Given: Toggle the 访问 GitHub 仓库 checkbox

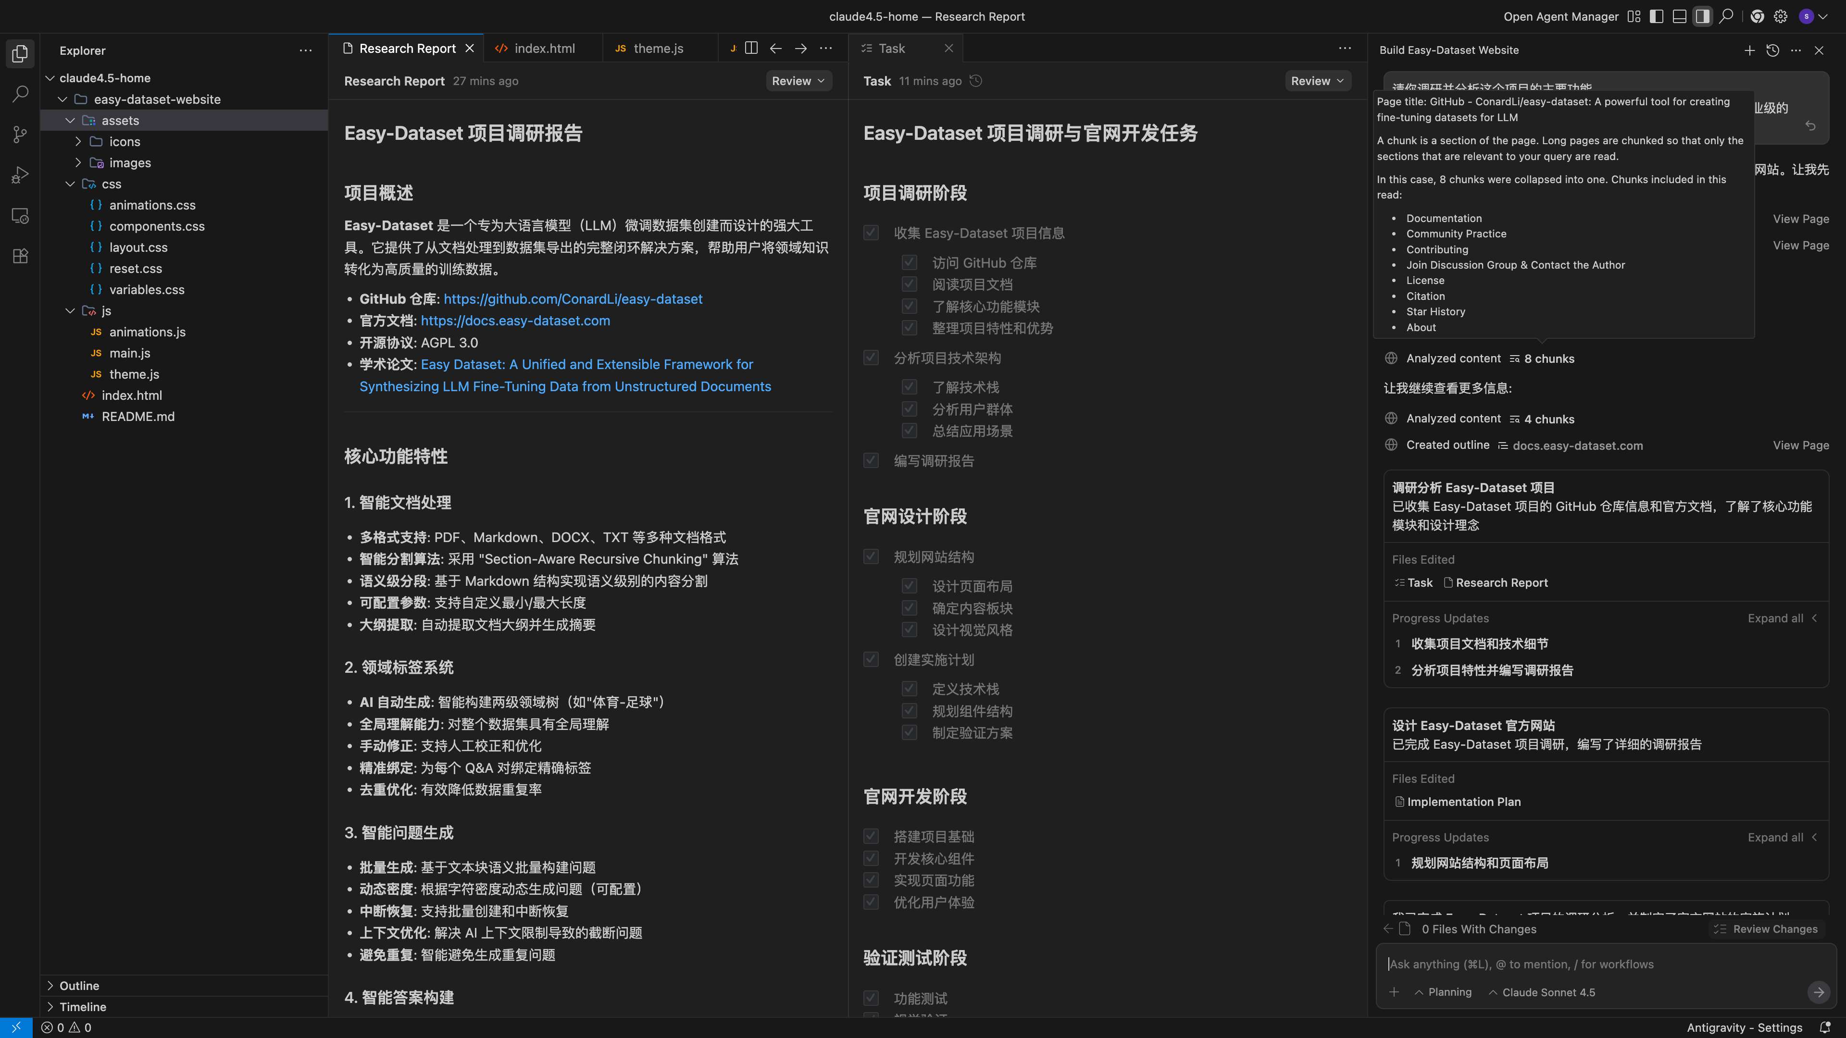Looking at the screenshot, I should pos(909,263).
